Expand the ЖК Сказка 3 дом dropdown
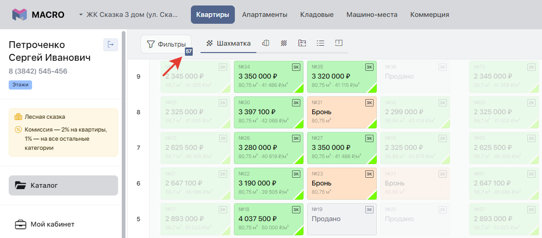This screenshot has height=238, width=542. click(x=128, y=15)
